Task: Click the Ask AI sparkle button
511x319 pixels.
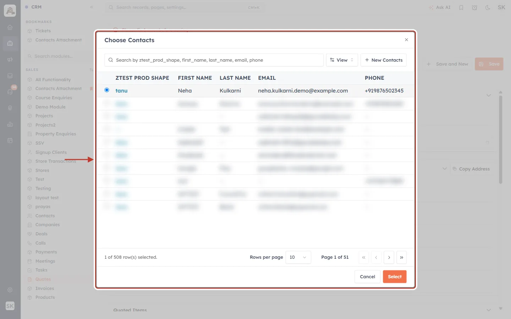Action: (439, 7)
